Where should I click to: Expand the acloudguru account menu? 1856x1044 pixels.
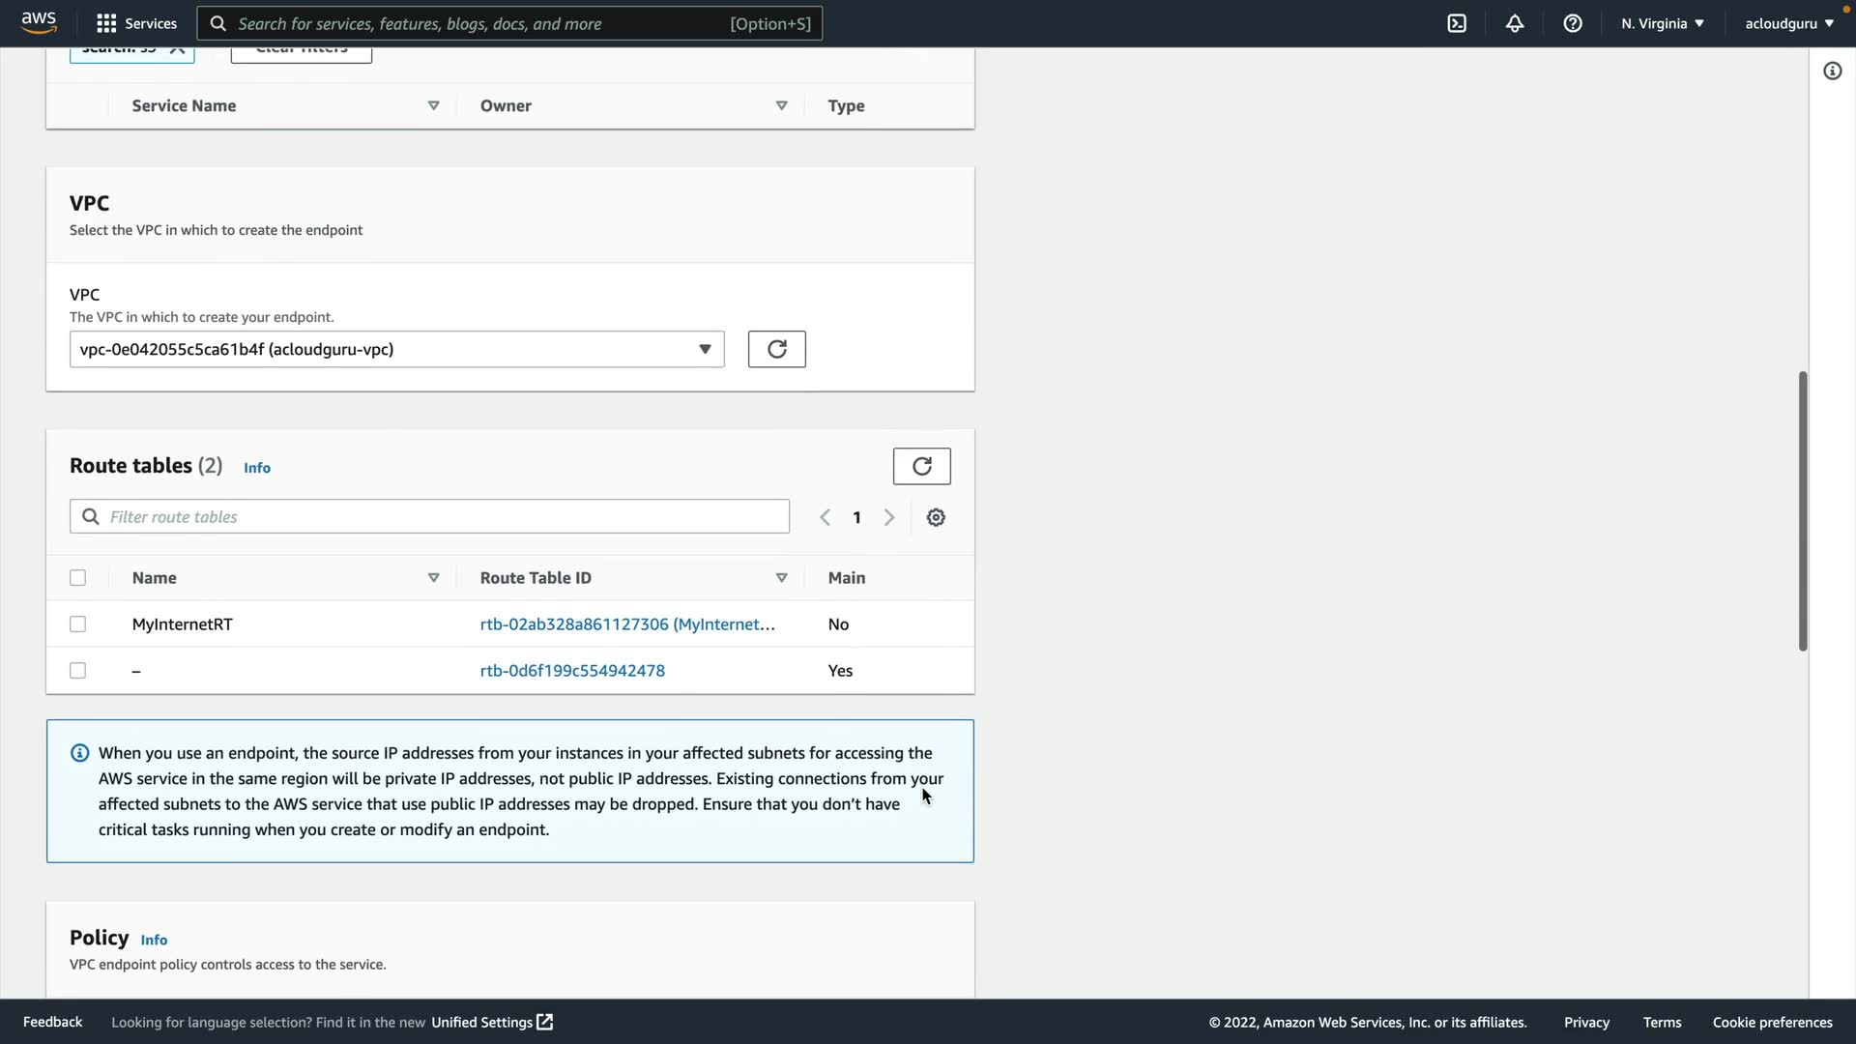coord(1788,23)
